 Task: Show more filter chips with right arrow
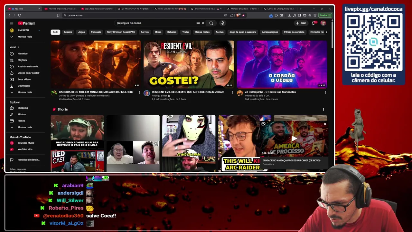326,32
